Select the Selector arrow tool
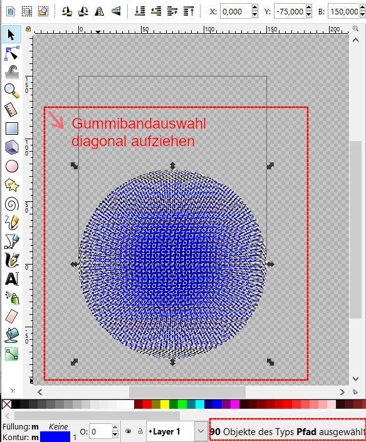The width and height of the screenshot is (366, 442). point(11,34)
